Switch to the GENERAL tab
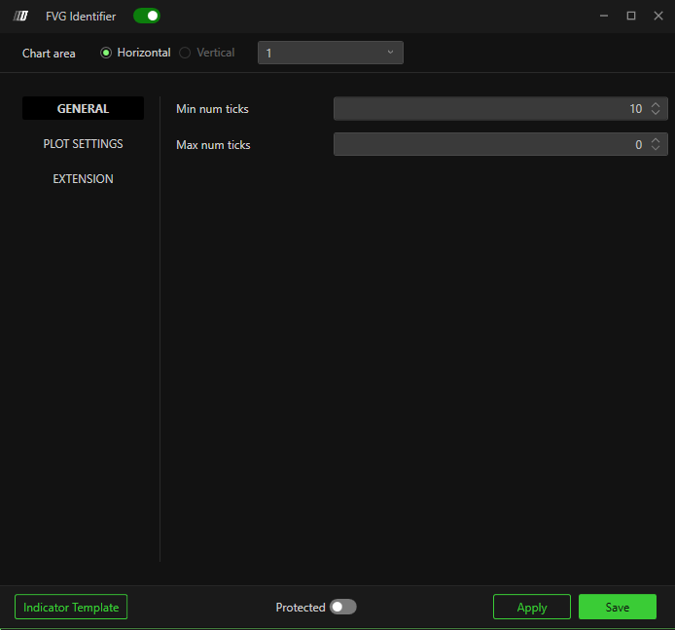 (83, 109)
